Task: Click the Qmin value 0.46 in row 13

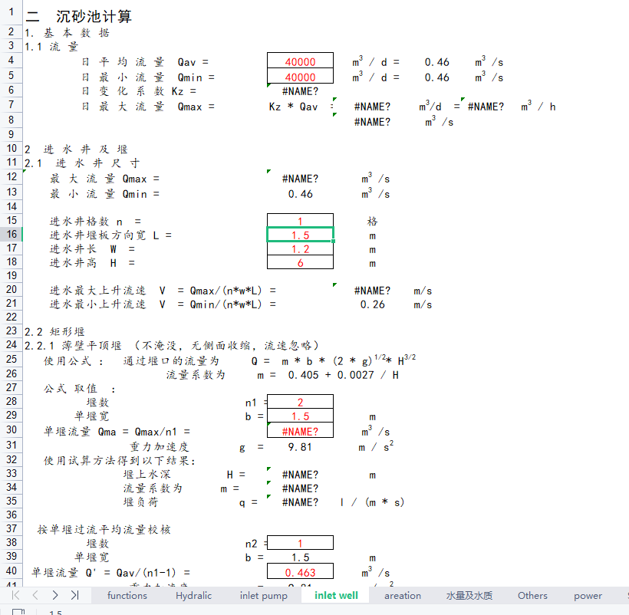Action: (300, 194)
